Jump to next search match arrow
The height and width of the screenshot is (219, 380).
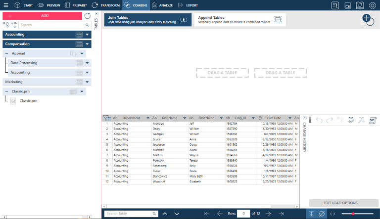tap(177, 214)
